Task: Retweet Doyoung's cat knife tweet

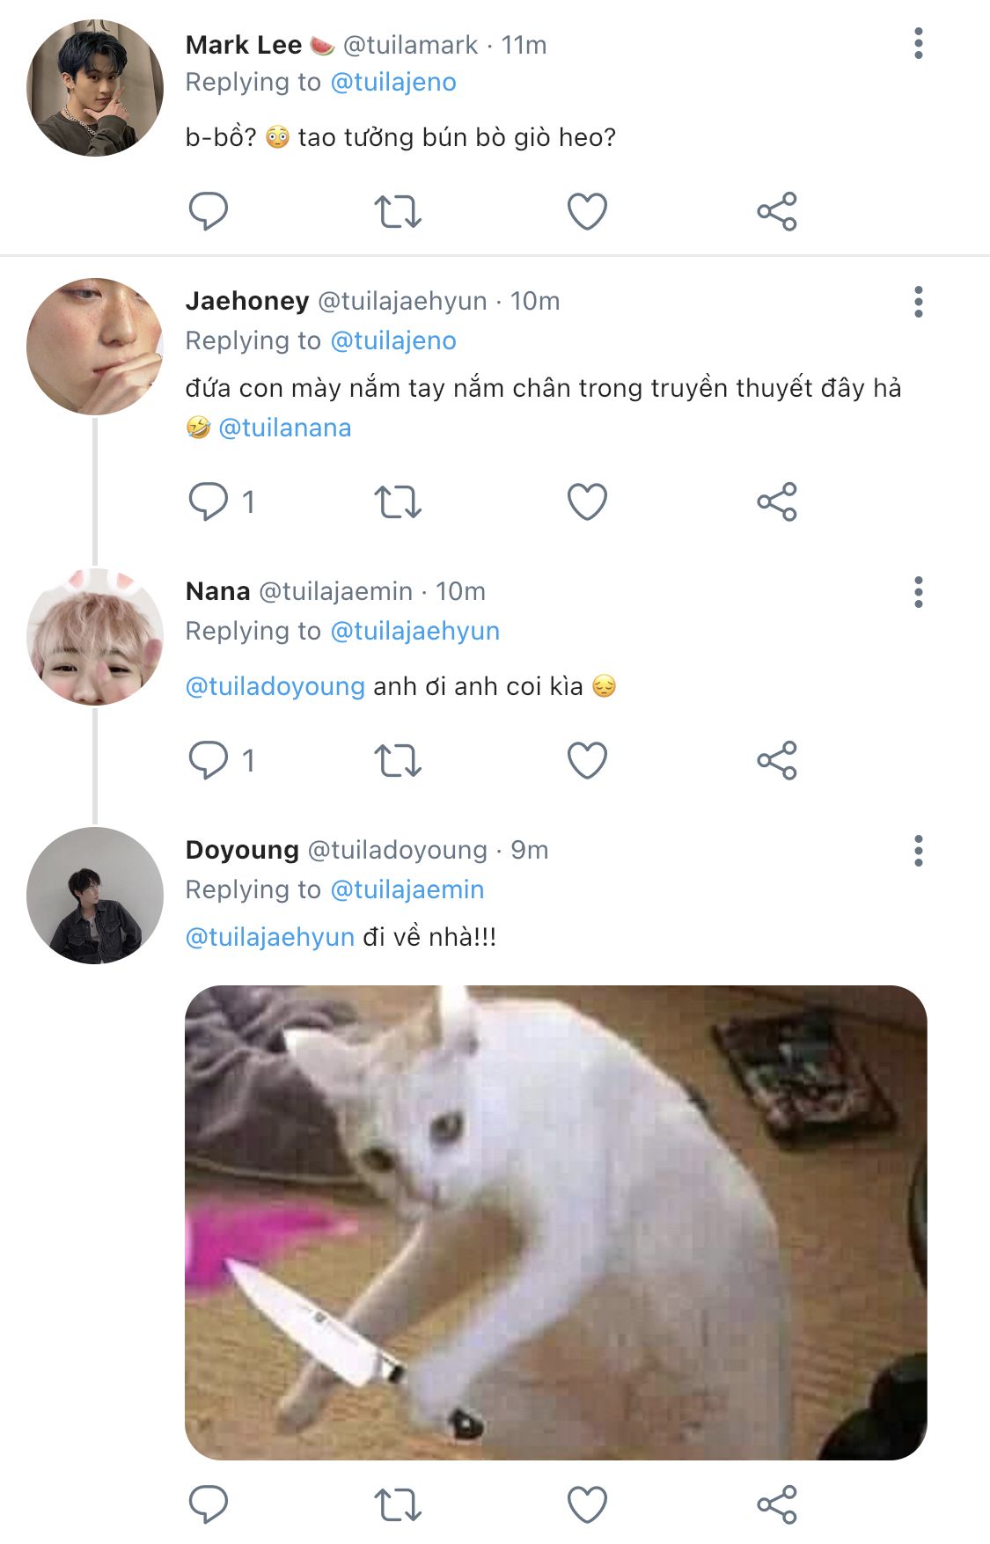Action: click(398, 1504)
